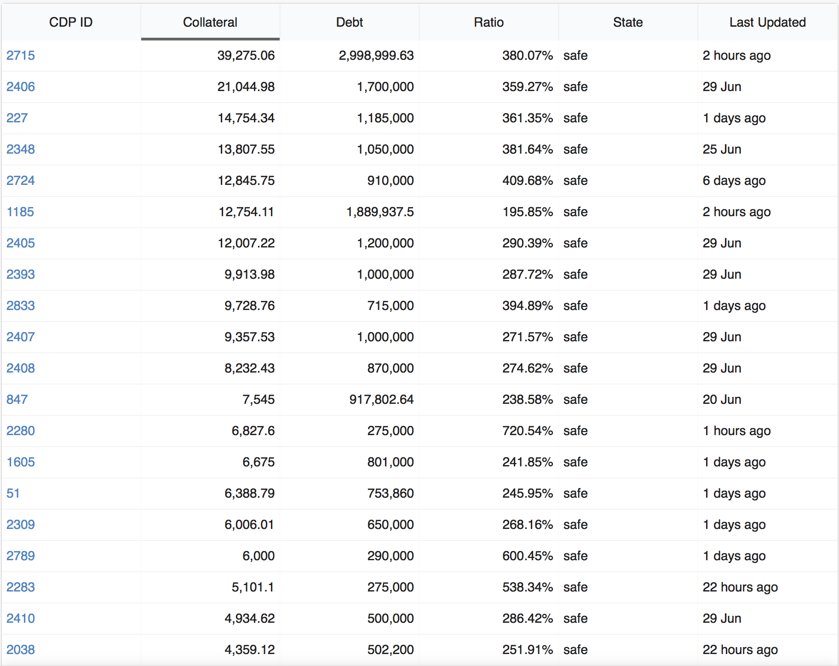Open CDP 2715 link

pos(21,55)
